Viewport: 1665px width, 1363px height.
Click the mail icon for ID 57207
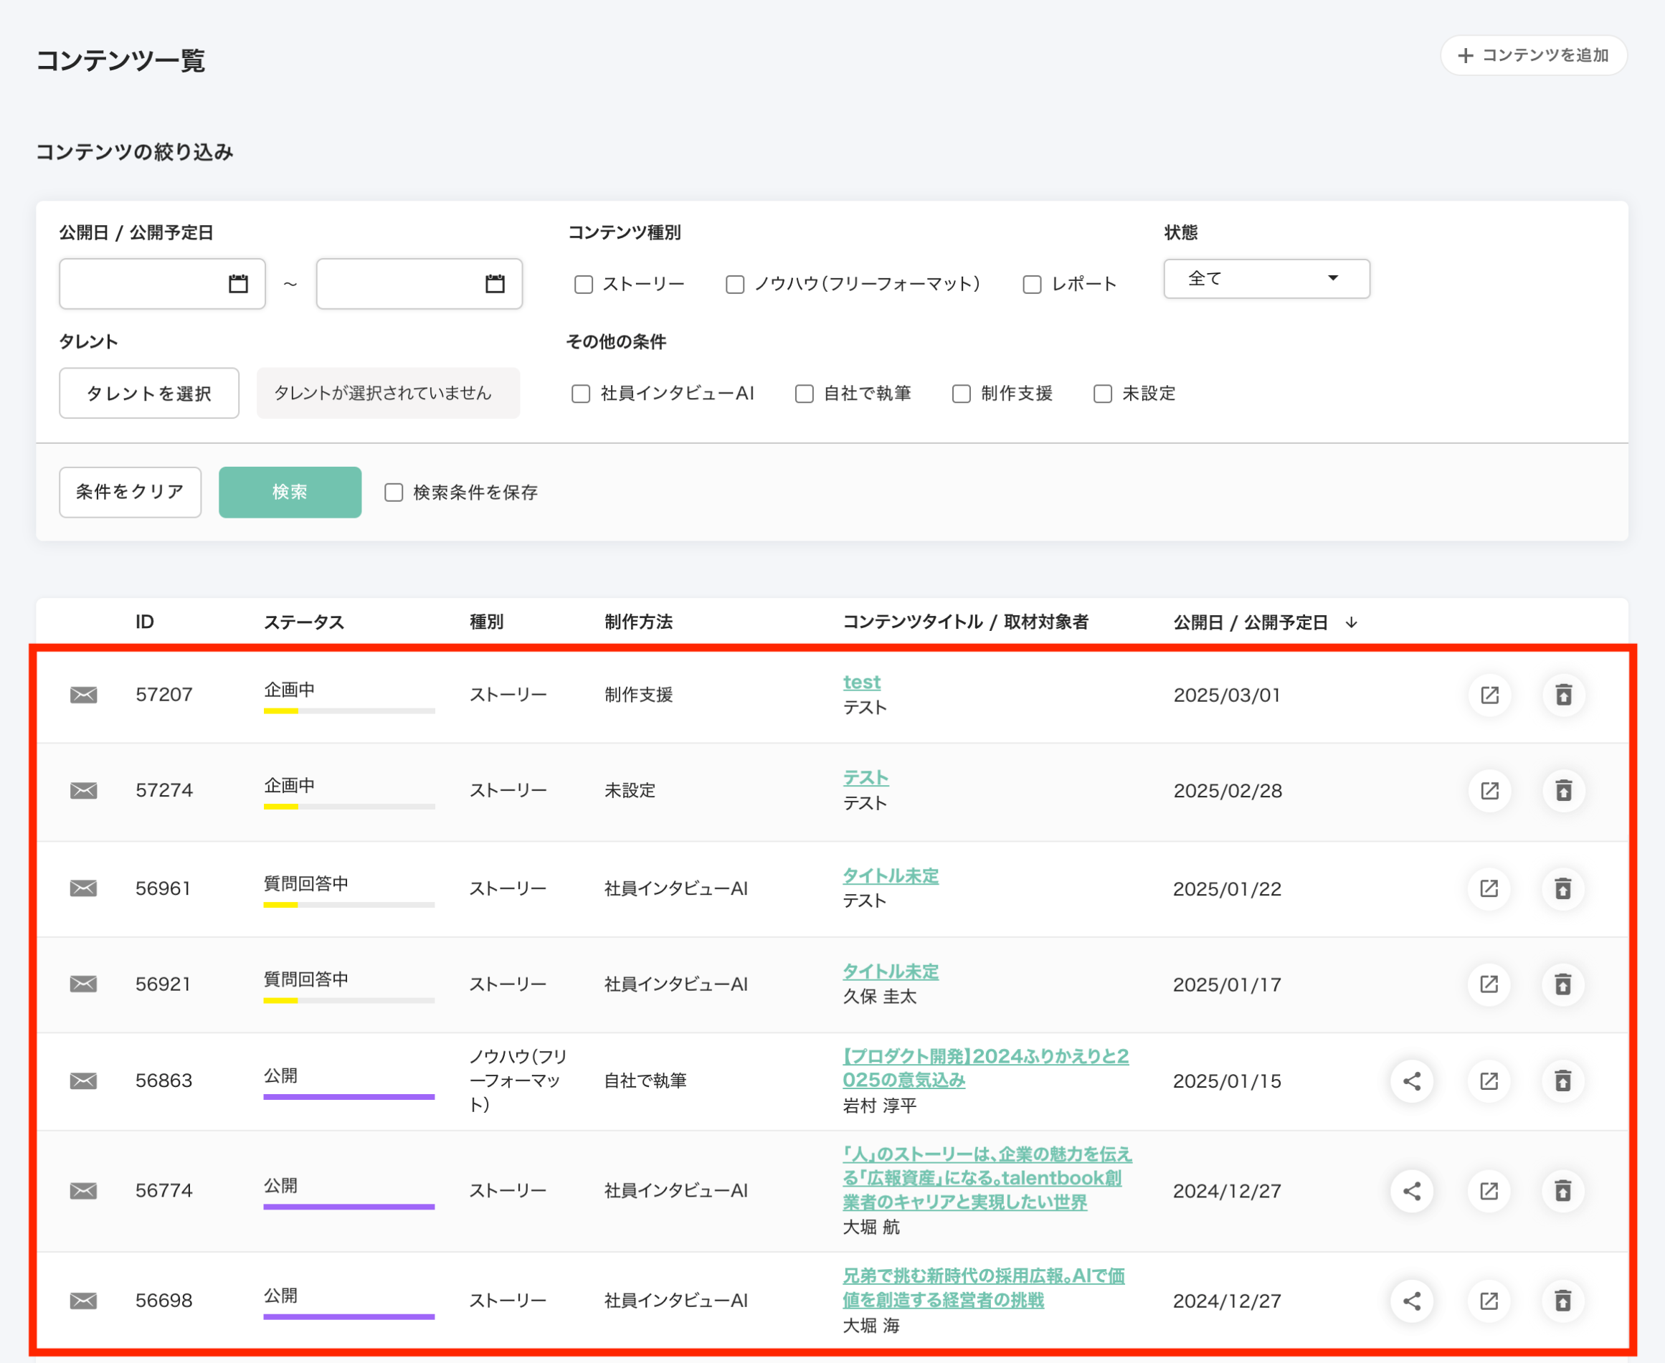(83, 695)
